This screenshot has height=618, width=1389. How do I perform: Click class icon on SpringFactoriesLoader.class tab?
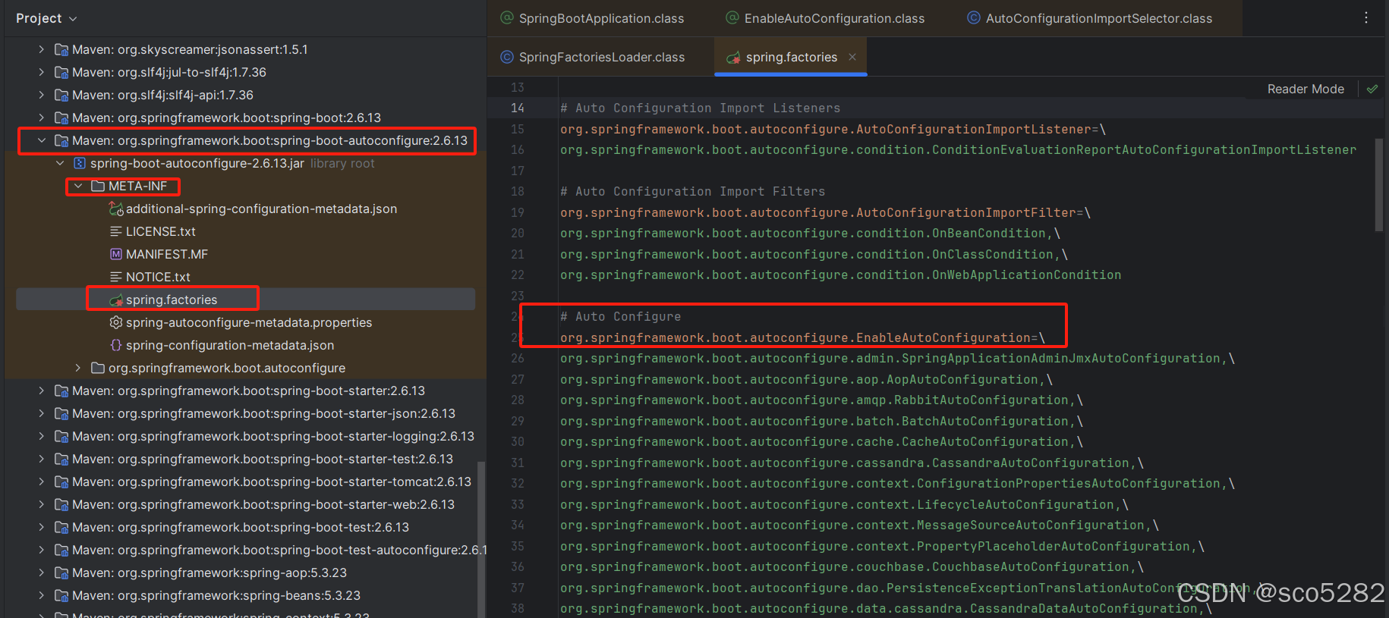tap(507, 57)
